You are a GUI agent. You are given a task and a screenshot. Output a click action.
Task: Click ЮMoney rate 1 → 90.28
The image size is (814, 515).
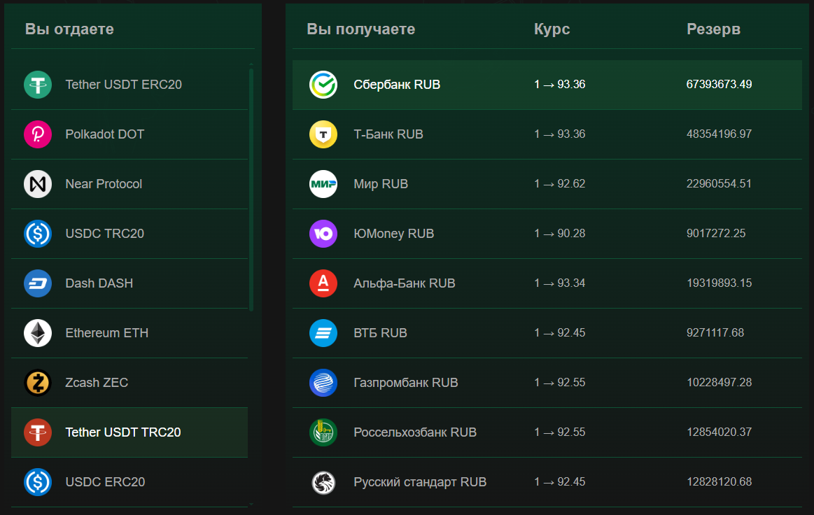560,234
